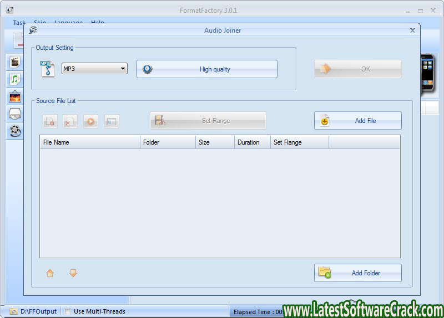This screenshot has height=318, width=444.
Task: Open Video category in FormatFactory sidebar
Action: click(x=15, y=62)
